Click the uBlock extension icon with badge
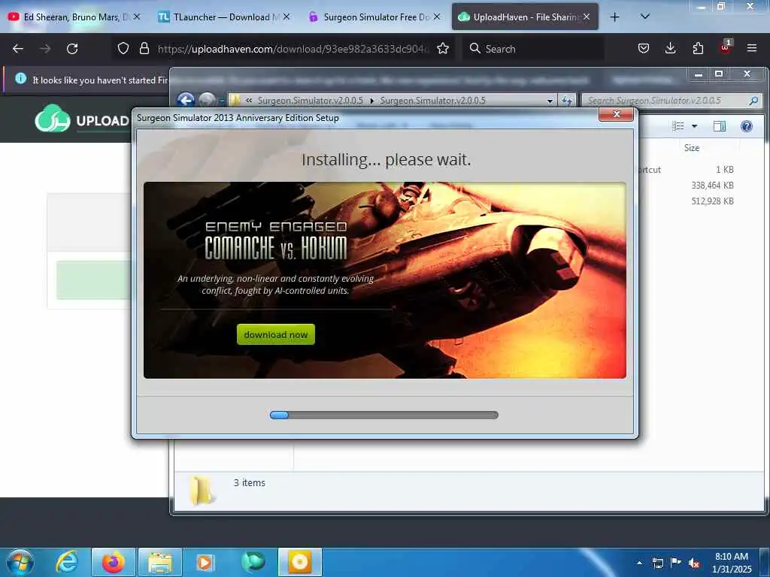Screen dimensions: 770x577 click(x=726, y=47)
